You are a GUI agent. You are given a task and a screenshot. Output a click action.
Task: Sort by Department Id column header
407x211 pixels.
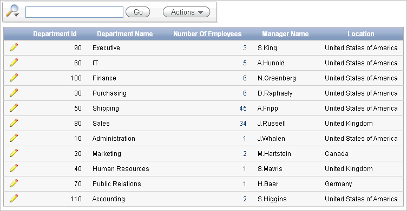click(x=55, y=34)
